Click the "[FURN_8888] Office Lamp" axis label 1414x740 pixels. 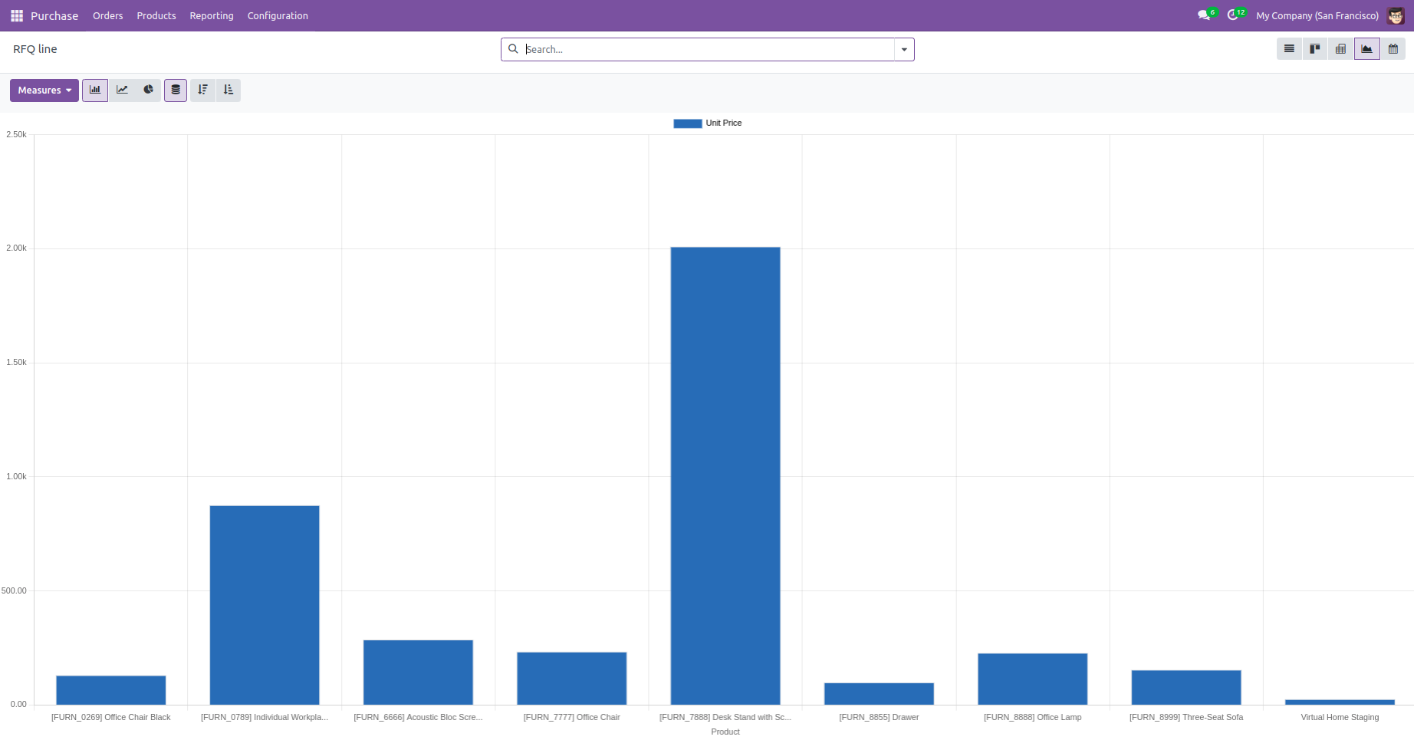[1033, 718]
